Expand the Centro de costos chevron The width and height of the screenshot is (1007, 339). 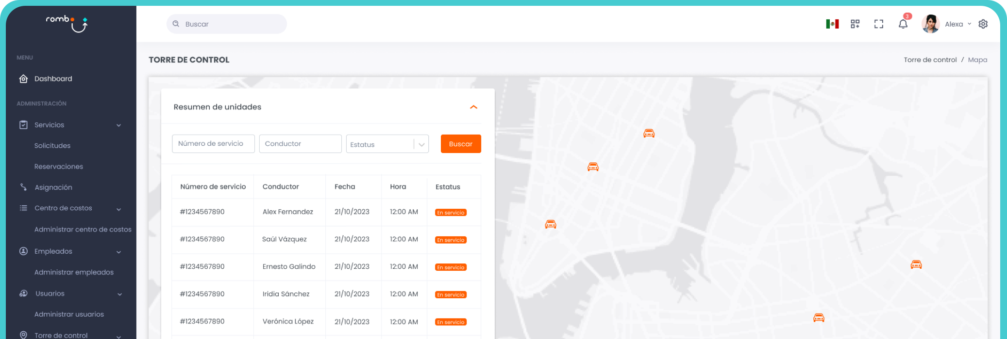[119, 209]
